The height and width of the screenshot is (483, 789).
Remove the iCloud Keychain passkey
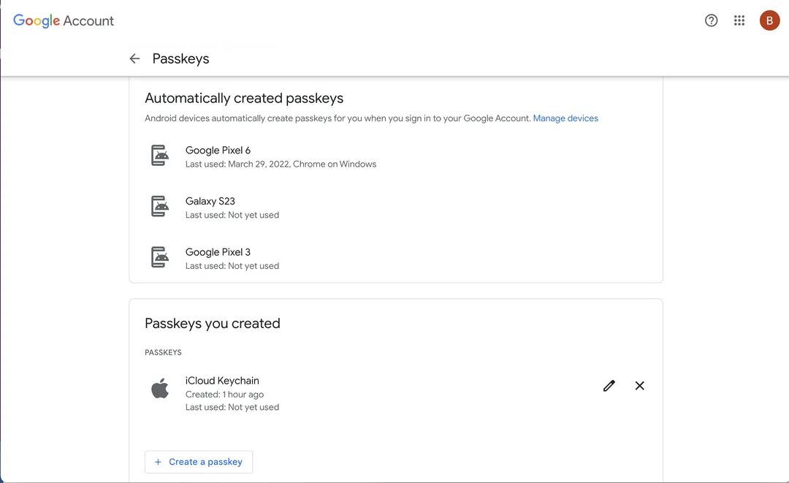click(x=639, y=385)
